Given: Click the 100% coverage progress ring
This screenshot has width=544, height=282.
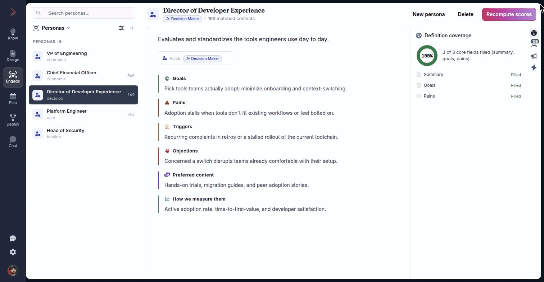Looking at the screenshot, I should (x=427, y=56).
